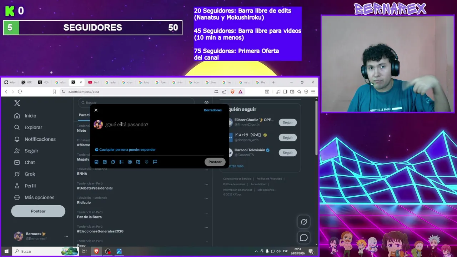
Task: Open the volume control in system tray
Action: (278, 251)
